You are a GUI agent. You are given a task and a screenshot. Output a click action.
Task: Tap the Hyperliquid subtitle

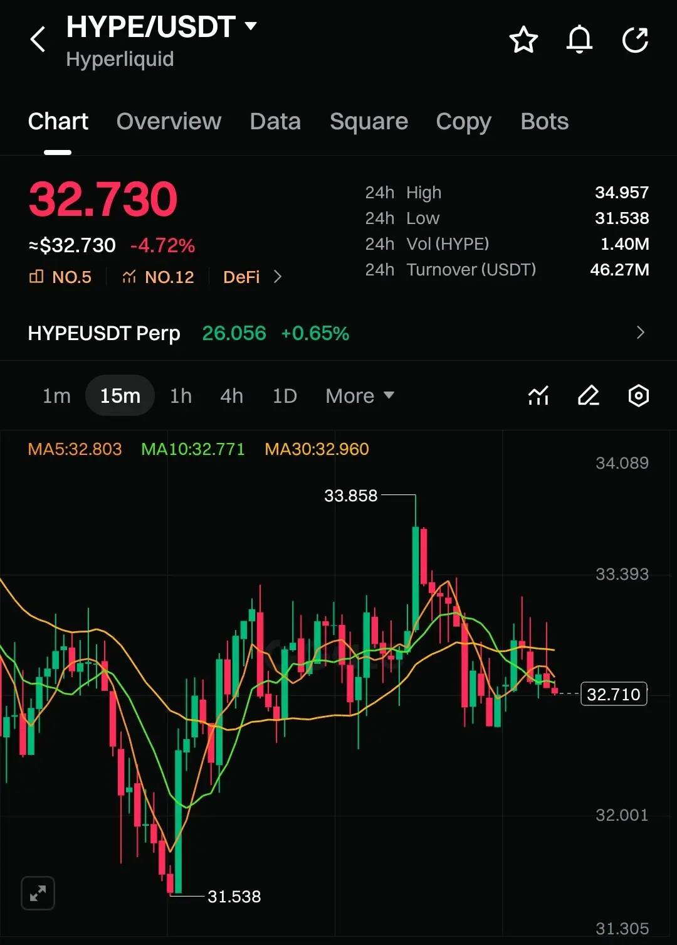tap(120, 60)
